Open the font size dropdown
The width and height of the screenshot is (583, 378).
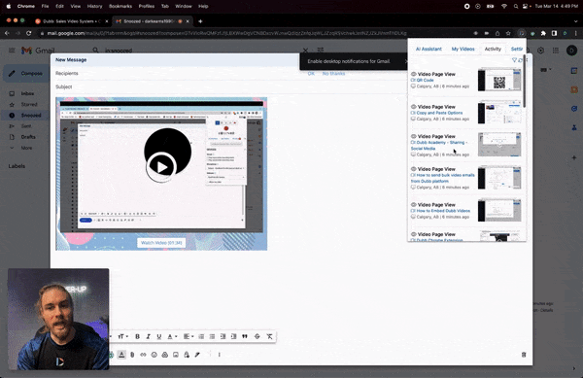(x=122, y=336)
